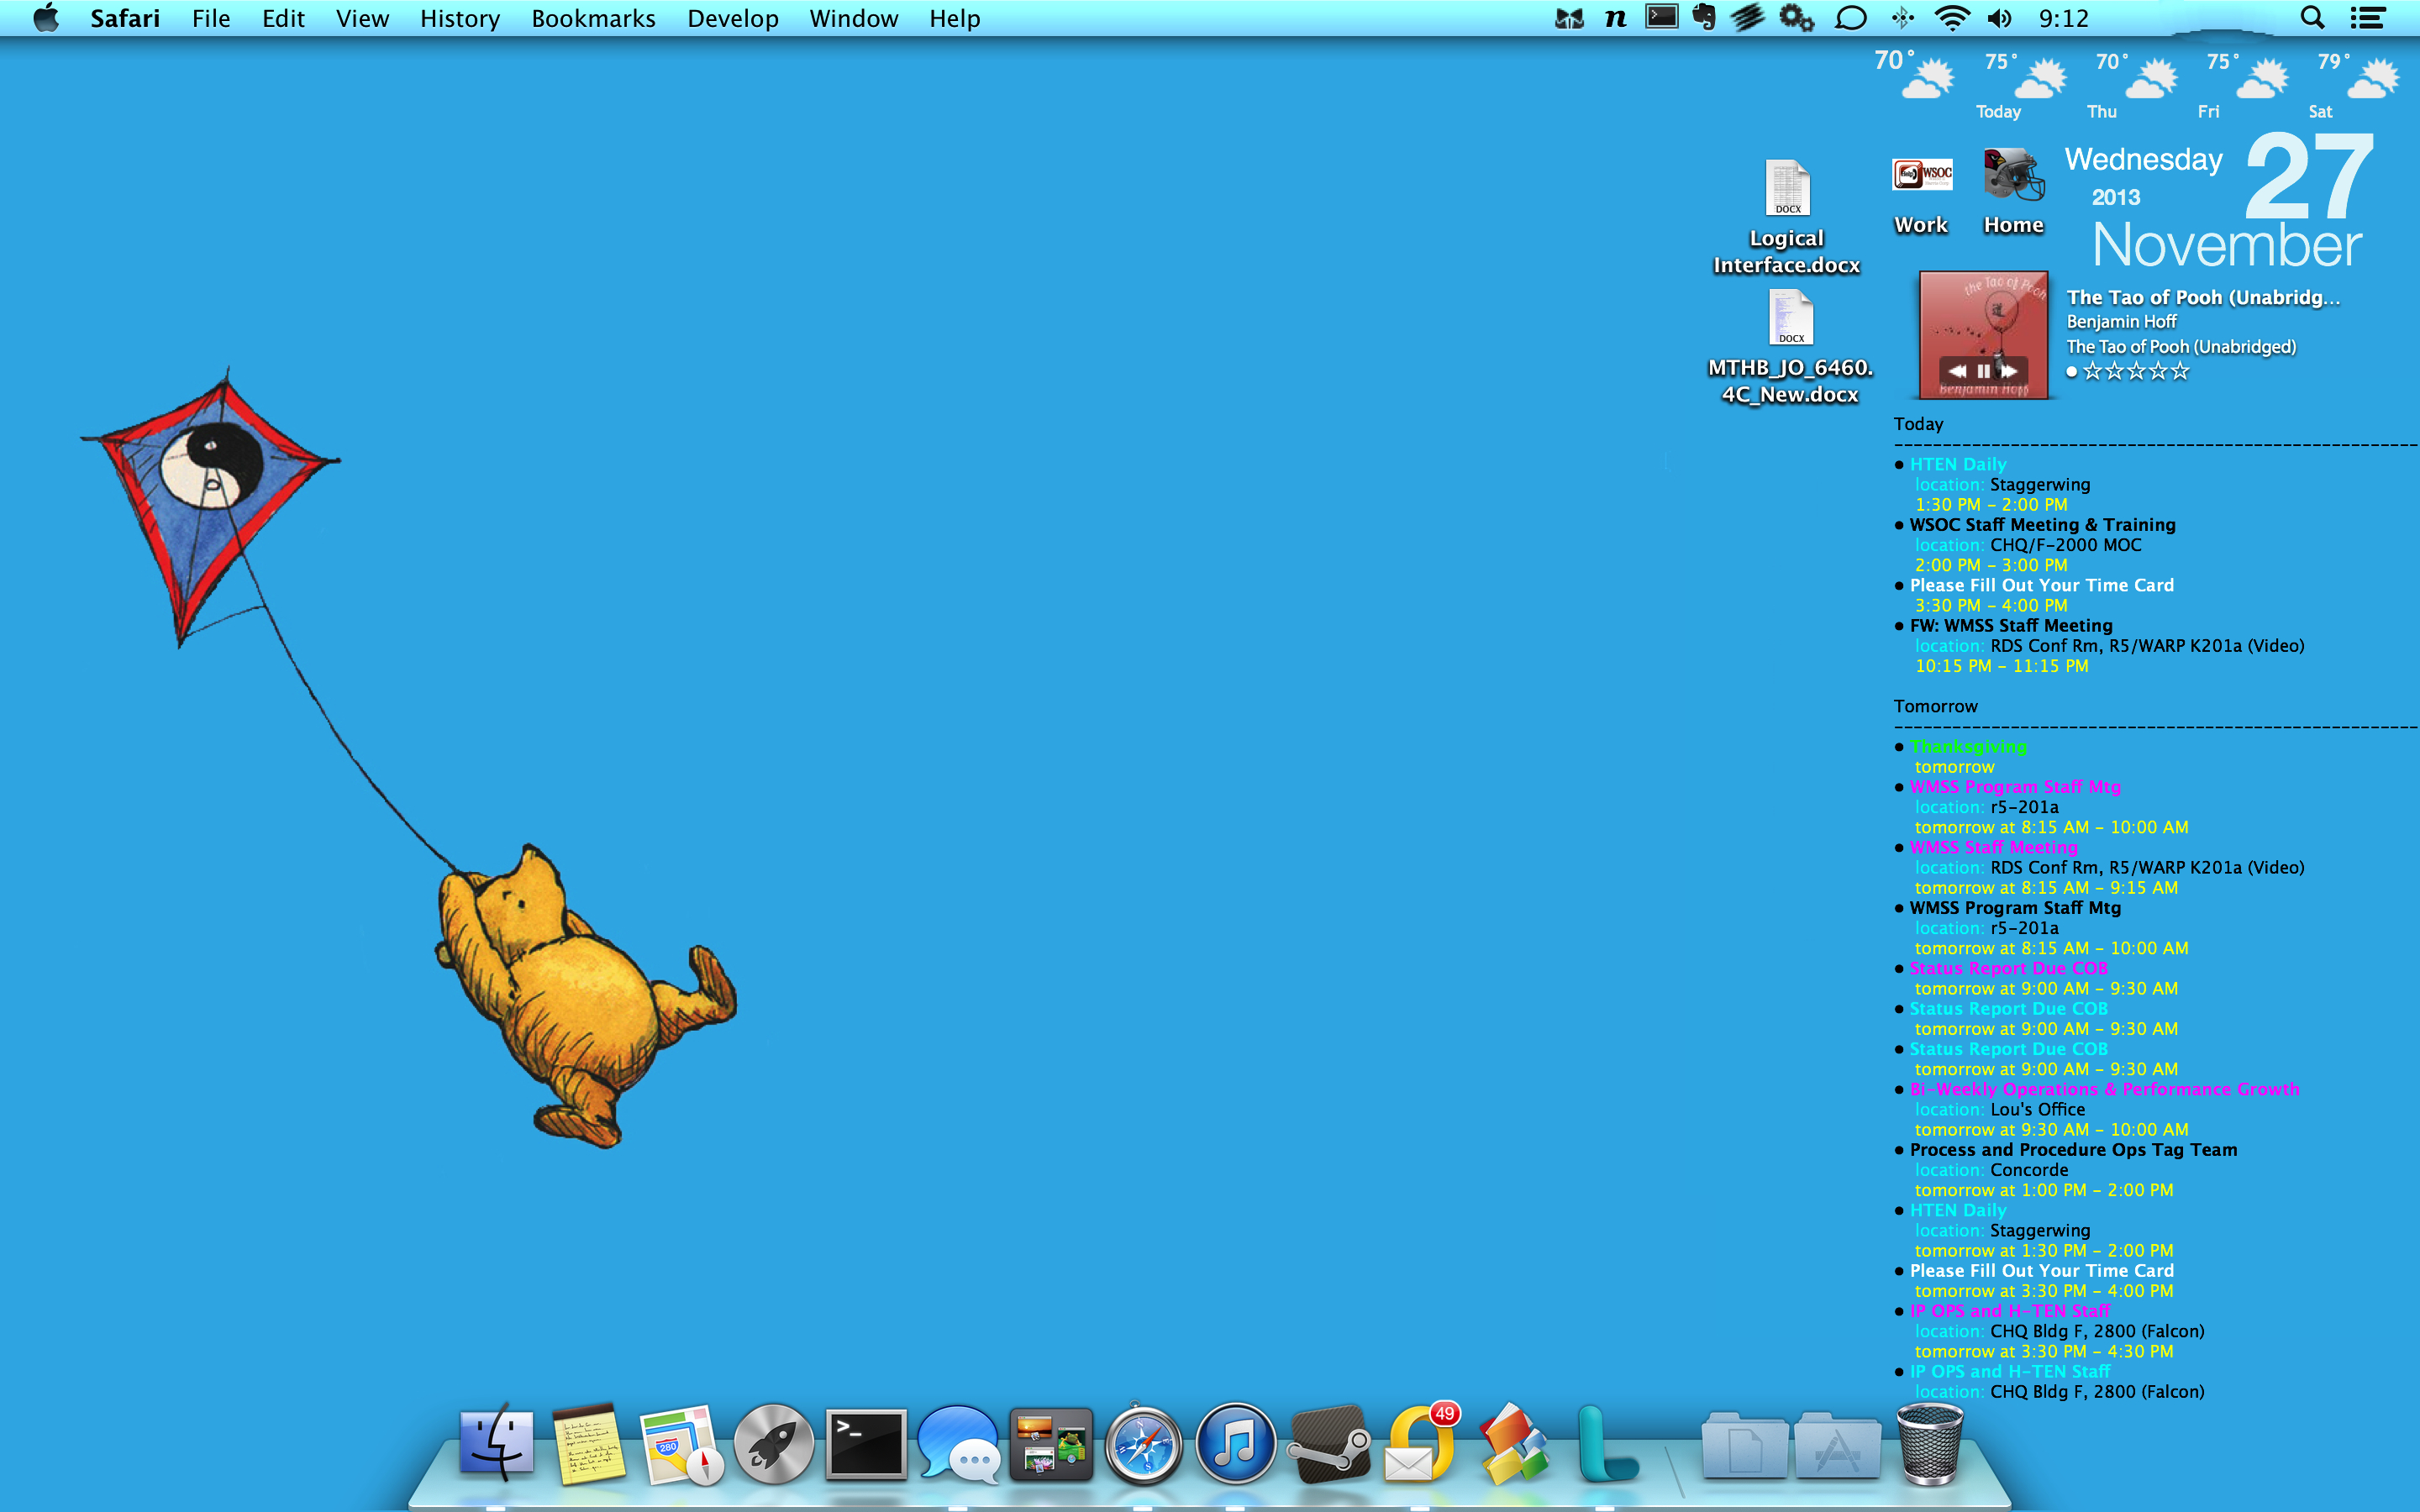Open the Bookmarks menu
This screenshot has height=1512, width=2420.
coord(593,18)
